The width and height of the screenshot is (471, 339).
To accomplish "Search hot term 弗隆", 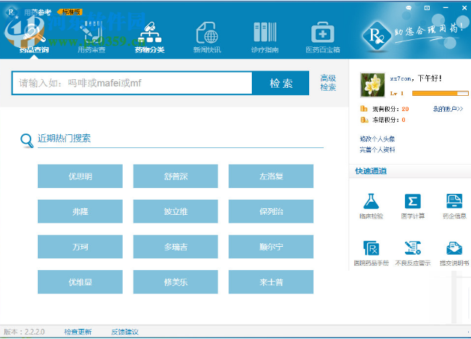I will pos(80,211).
